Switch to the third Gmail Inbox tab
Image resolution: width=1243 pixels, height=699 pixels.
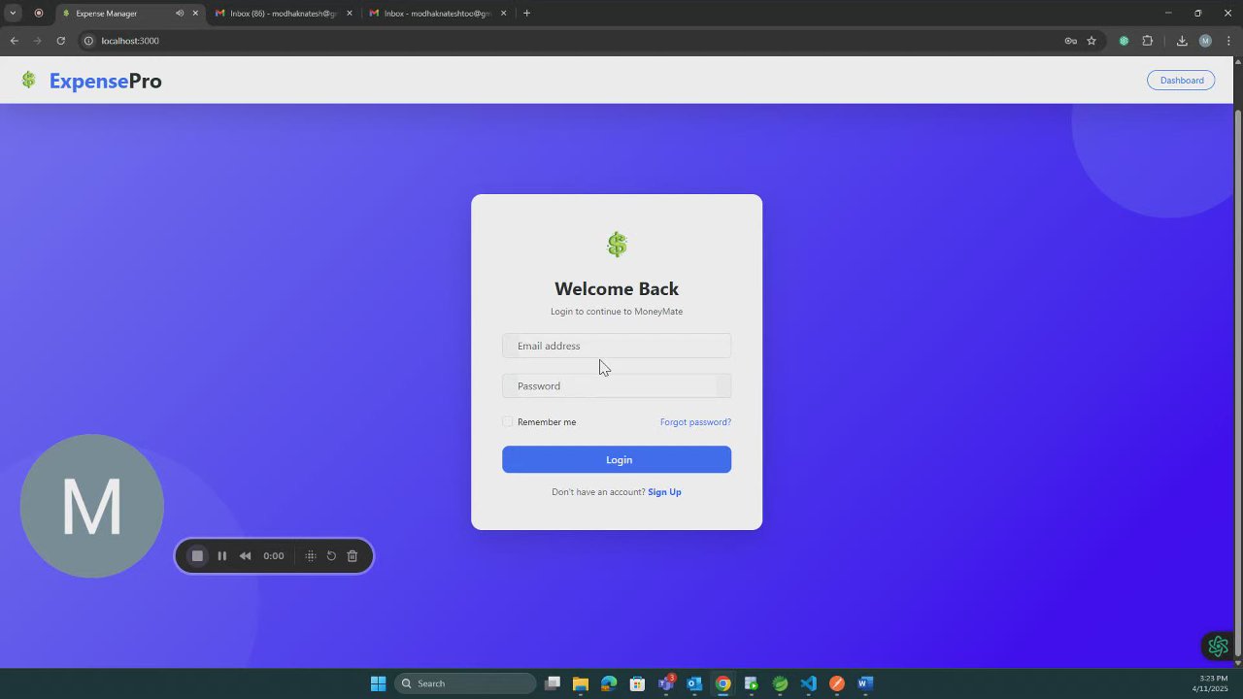[x=437, y=14]
